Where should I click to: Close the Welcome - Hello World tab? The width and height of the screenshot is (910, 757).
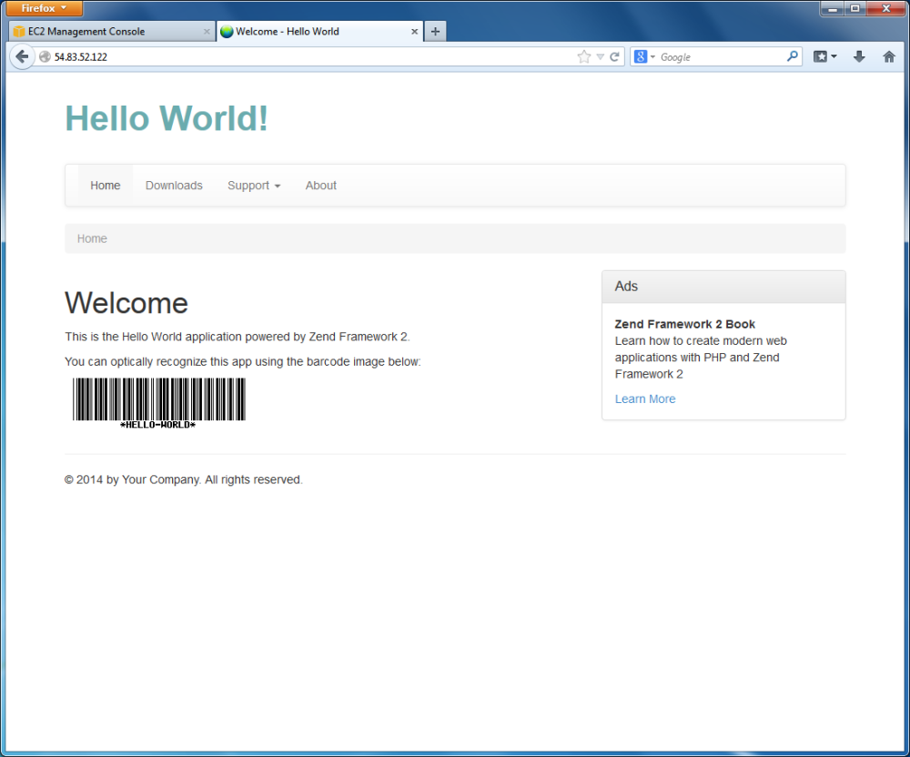[x=414, y=31]
